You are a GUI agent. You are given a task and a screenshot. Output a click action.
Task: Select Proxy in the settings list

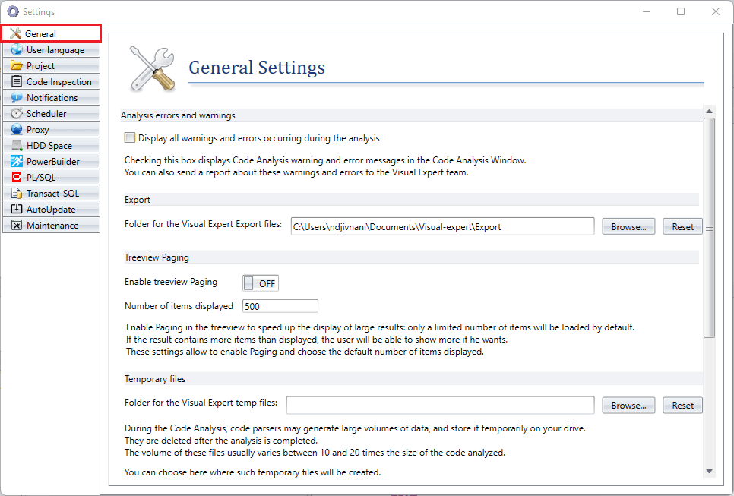51,129
